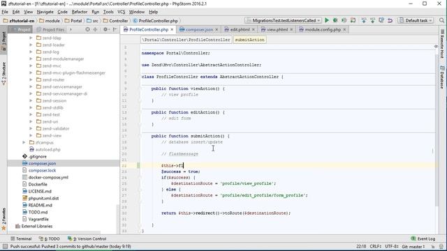
Task: Close the ProfileController.php tab
Action: pos(172,29)
